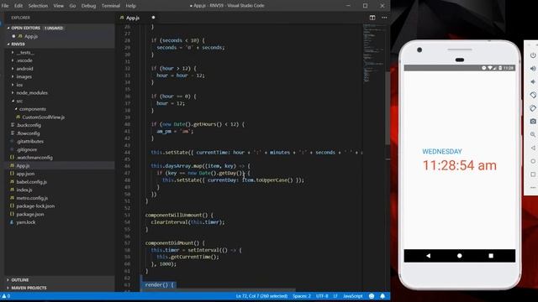Viewport: 538px width, 302px height.
Task: Tap the phone screen's Back navigation button
Action: 428,256
